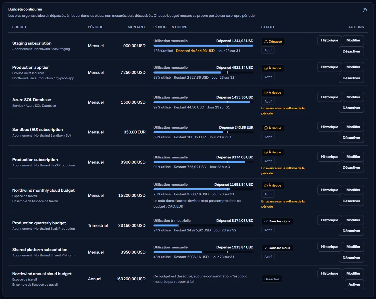
Task: Click the Dépassé warning badge on Staging subscription
Action: [273, 41]
